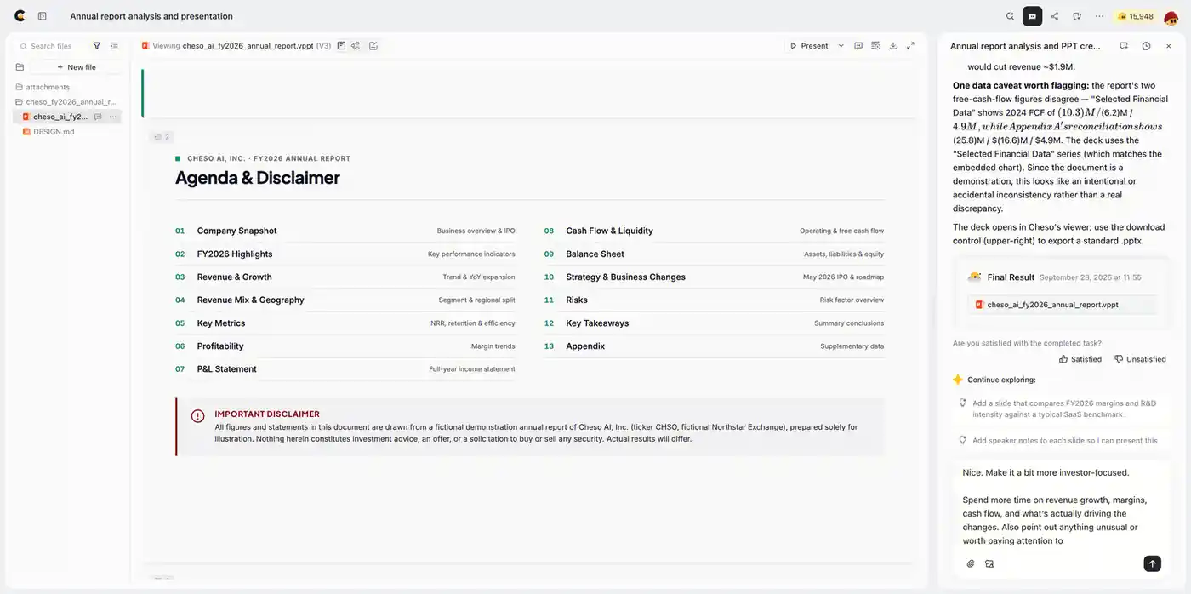The image size is (1191, 594).
Task: Open the user avatar menu
Action: tap(1171, 16)
